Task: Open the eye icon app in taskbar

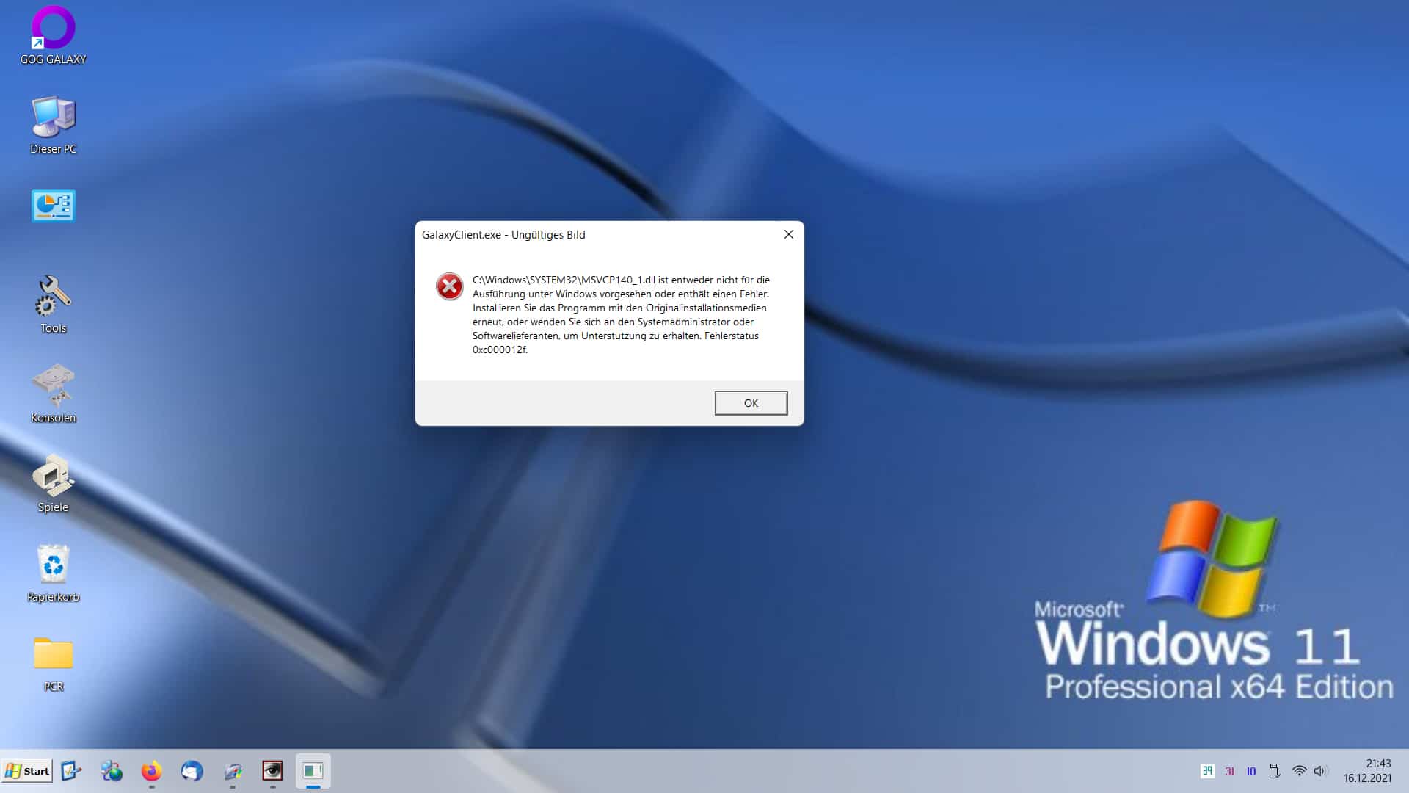Action: tap(272, 771)
